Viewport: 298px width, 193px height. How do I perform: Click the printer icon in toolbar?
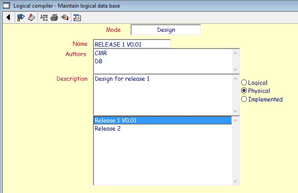click(x=54, y=18)
